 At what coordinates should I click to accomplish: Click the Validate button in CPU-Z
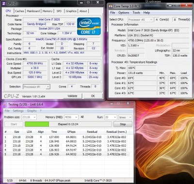72,96
